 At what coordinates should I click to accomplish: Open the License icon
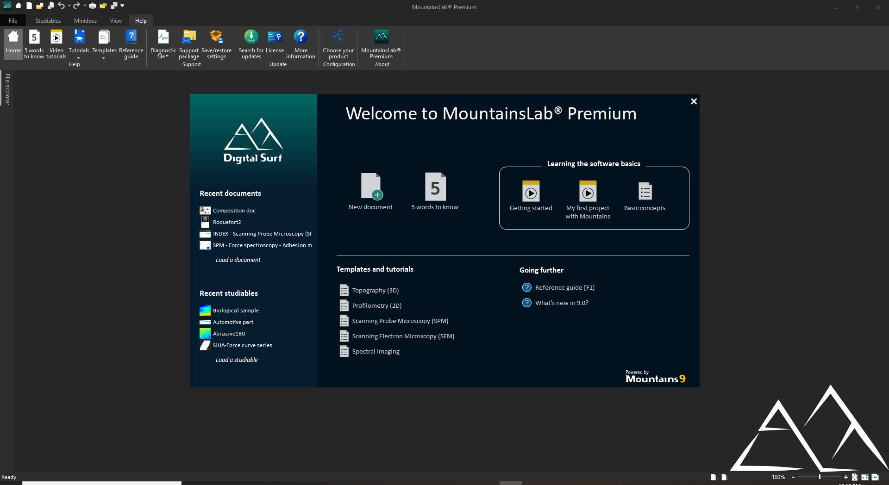[275, 42]
